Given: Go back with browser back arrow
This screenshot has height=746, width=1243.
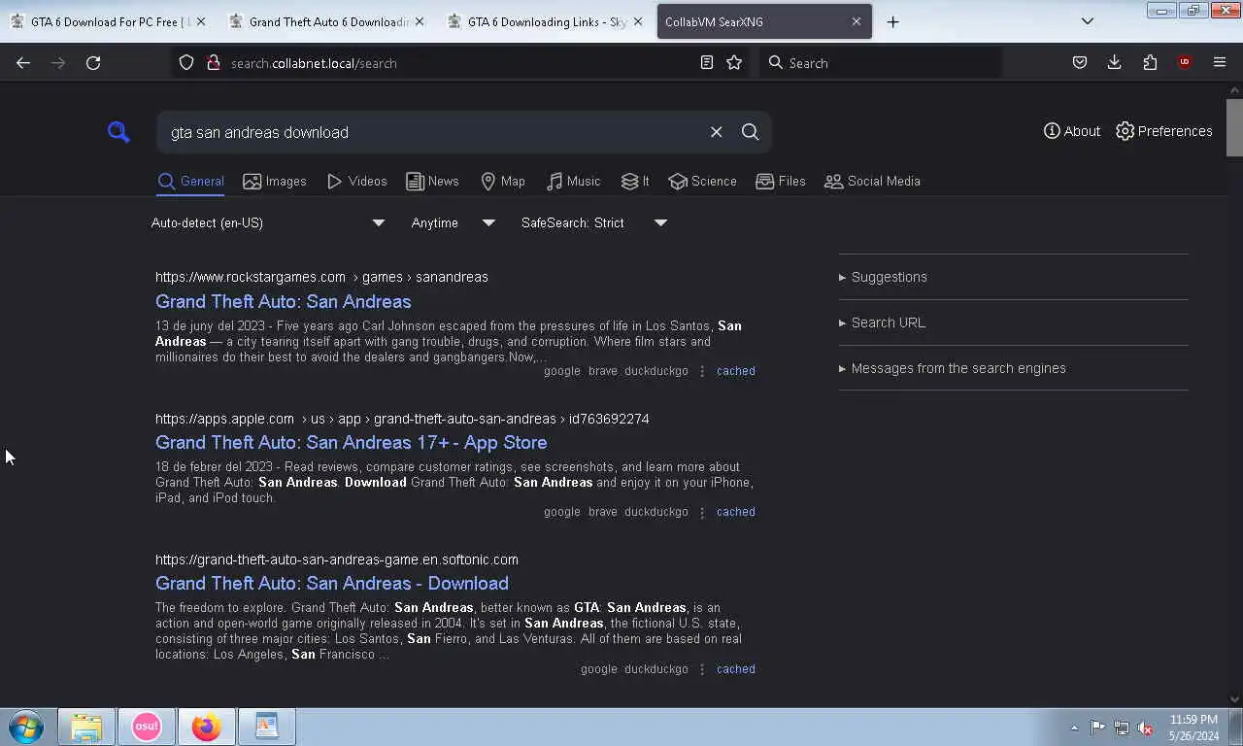Looking at the screenshot, I should 23,62.
